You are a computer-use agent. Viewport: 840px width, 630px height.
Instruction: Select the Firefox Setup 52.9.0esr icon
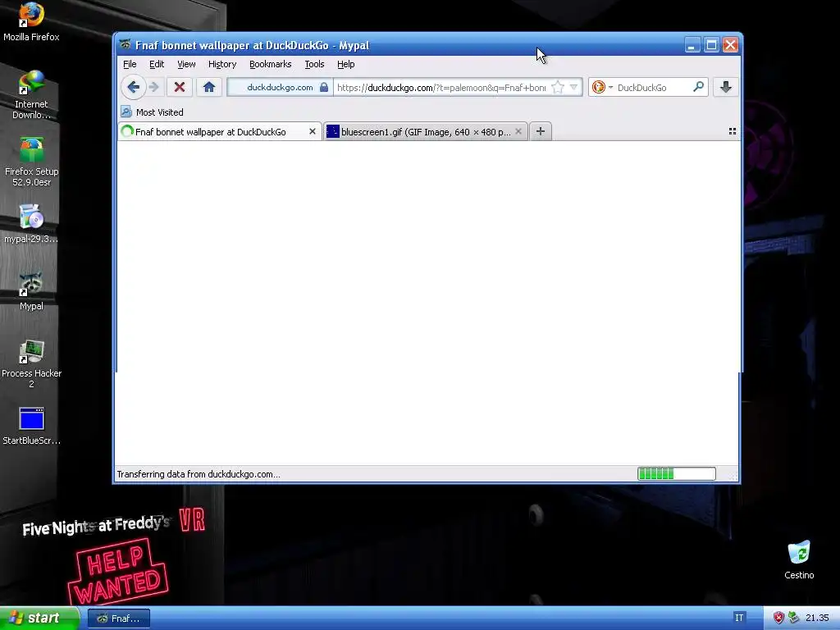point(31,162)
